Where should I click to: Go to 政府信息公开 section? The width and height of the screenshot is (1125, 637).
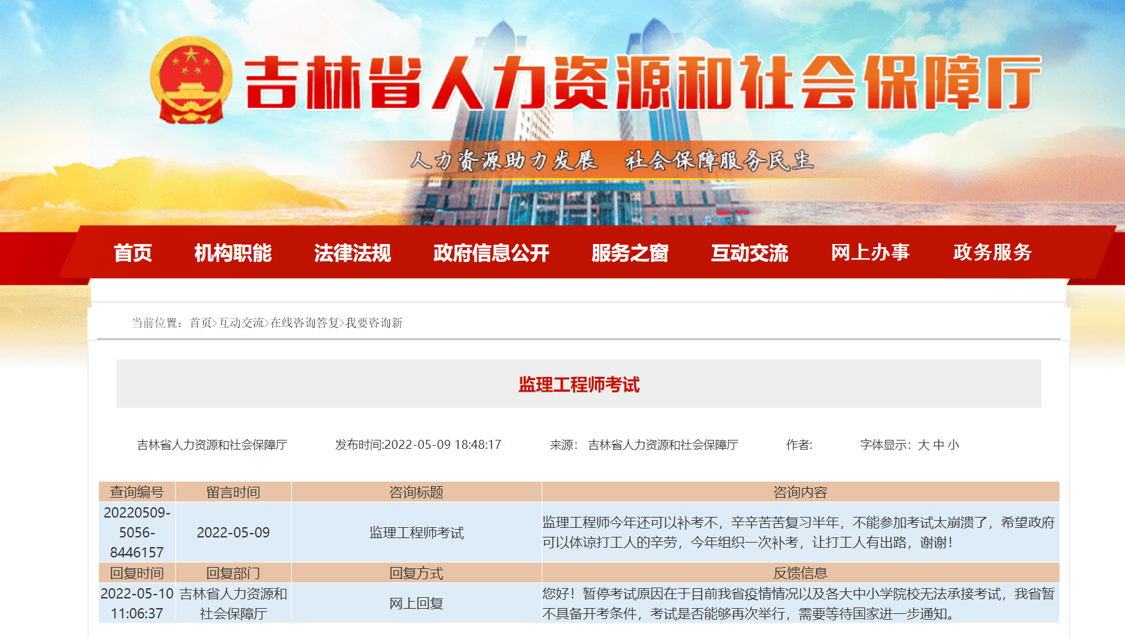coord(491,253)
